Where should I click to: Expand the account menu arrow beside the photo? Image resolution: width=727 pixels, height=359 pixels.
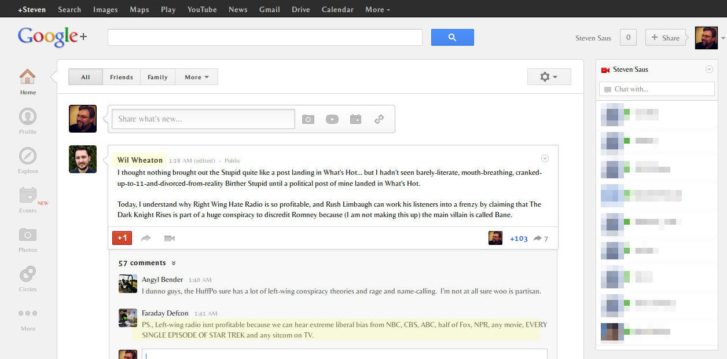(723, 38)
